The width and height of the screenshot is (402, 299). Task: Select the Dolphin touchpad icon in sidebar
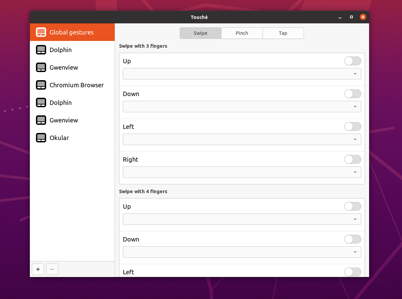pyautogui.click(x=41, y=50)
